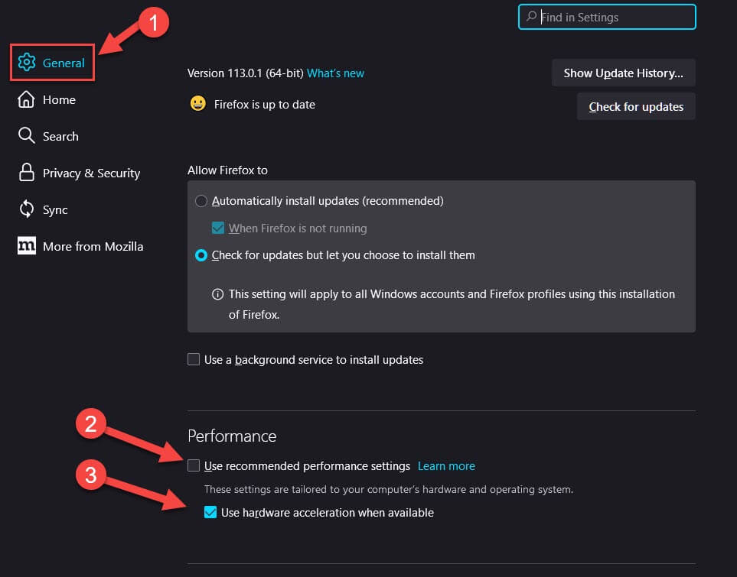The width and height of the screenshot is (737, 577).
Task: Select Check for updates but let you choose
Action: click(x=201, y=255)
